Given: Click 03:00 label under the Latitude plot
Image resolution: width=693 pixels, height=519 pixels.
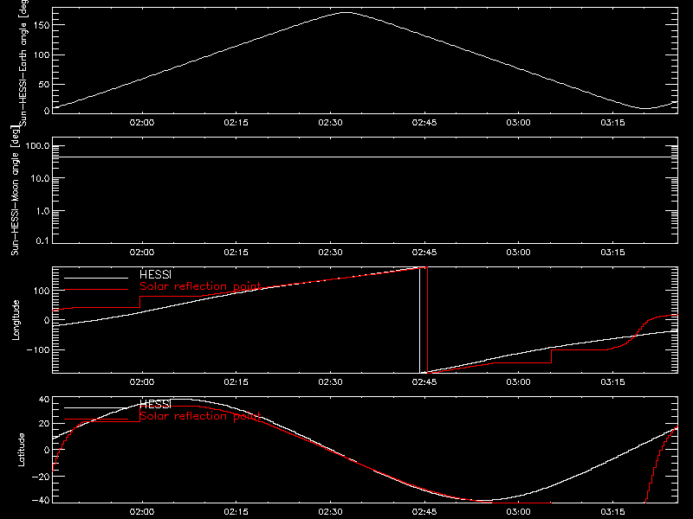Looking at the screenshot, I should coord(518,512).
